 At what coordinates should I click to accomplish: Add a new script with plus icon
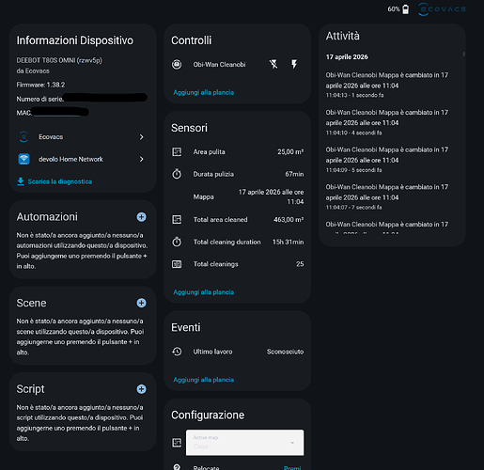[141, 389]
